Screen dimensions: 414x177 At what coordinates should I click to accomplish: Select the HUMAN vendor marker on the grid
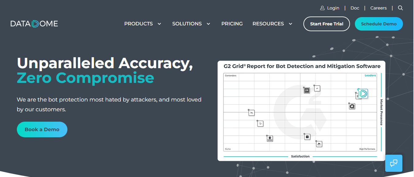270,138
